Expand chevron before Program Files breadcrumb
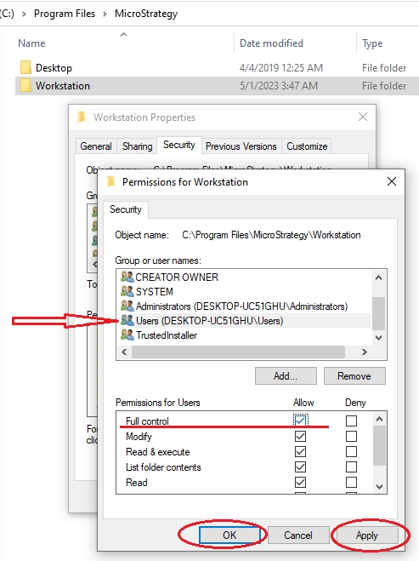This screenshot has width=419, height=561. coord(24,14)
